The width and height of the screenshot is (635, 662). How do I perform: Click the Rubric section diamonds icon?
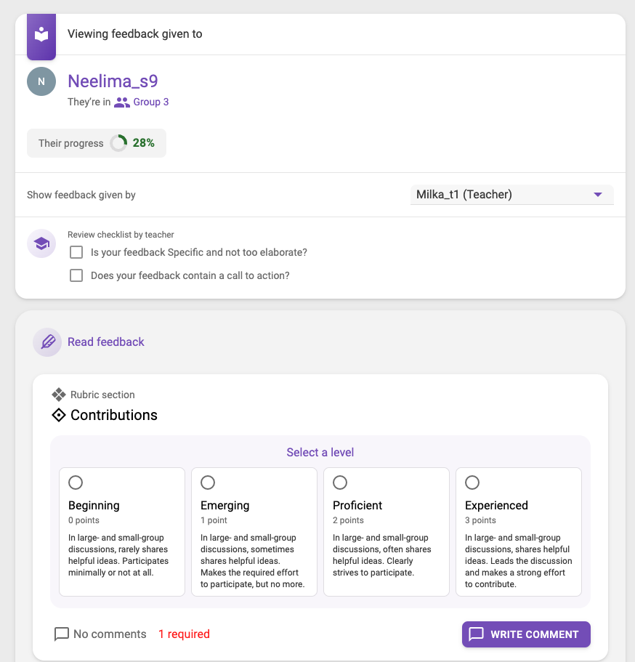click(x=59, y=395)
